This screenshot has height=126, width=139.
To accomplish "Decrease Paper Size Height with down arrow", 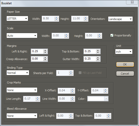I will (86, 20).
